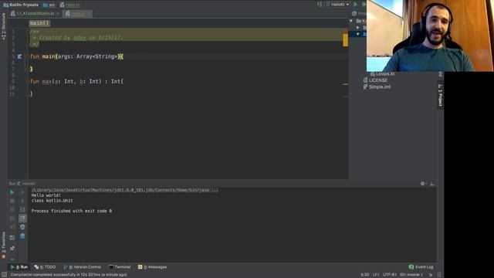Click the Project view selector icon
Image resolution: width=494 pixels, height=278 pixels.
point(354,14)
